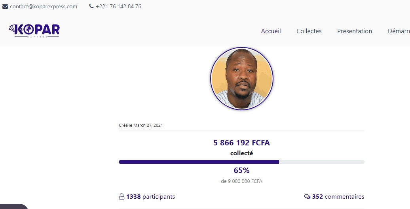410x209 pixels.
Task: Click the participants person icon
Action: tap(121, 197)
